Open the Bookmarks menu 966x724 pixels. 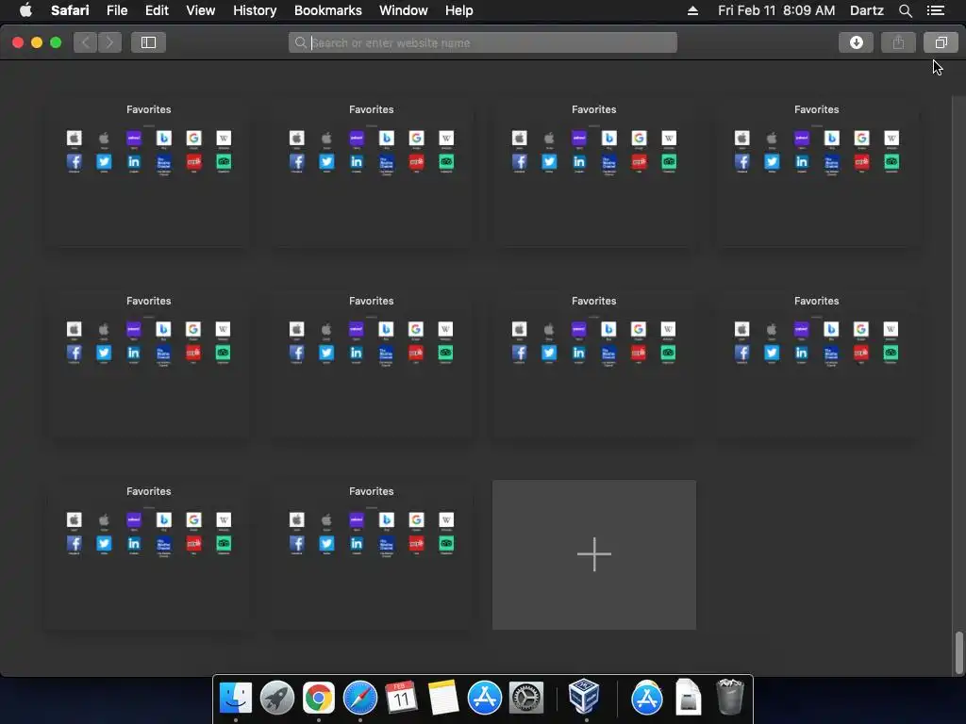pyautogui.click(x=327, y=10)
